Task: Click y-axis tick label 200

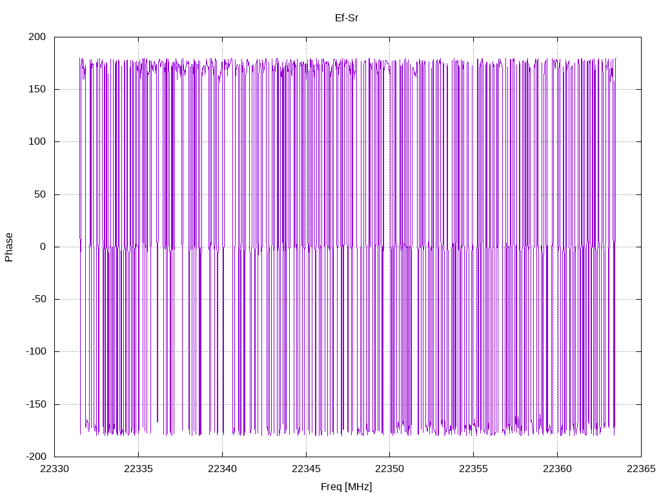Action: point(37,37)
